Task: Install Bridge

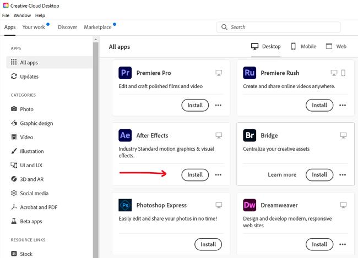Action: pyautogui.click(x=319, y=175)
